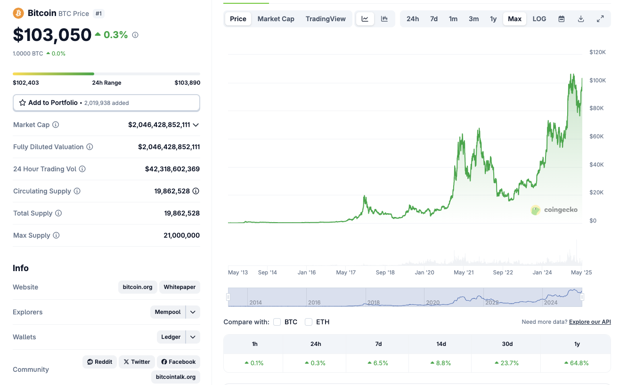636x385 pixels.
Task: Set chart range to 7d
Action: [x=434, y=19]
